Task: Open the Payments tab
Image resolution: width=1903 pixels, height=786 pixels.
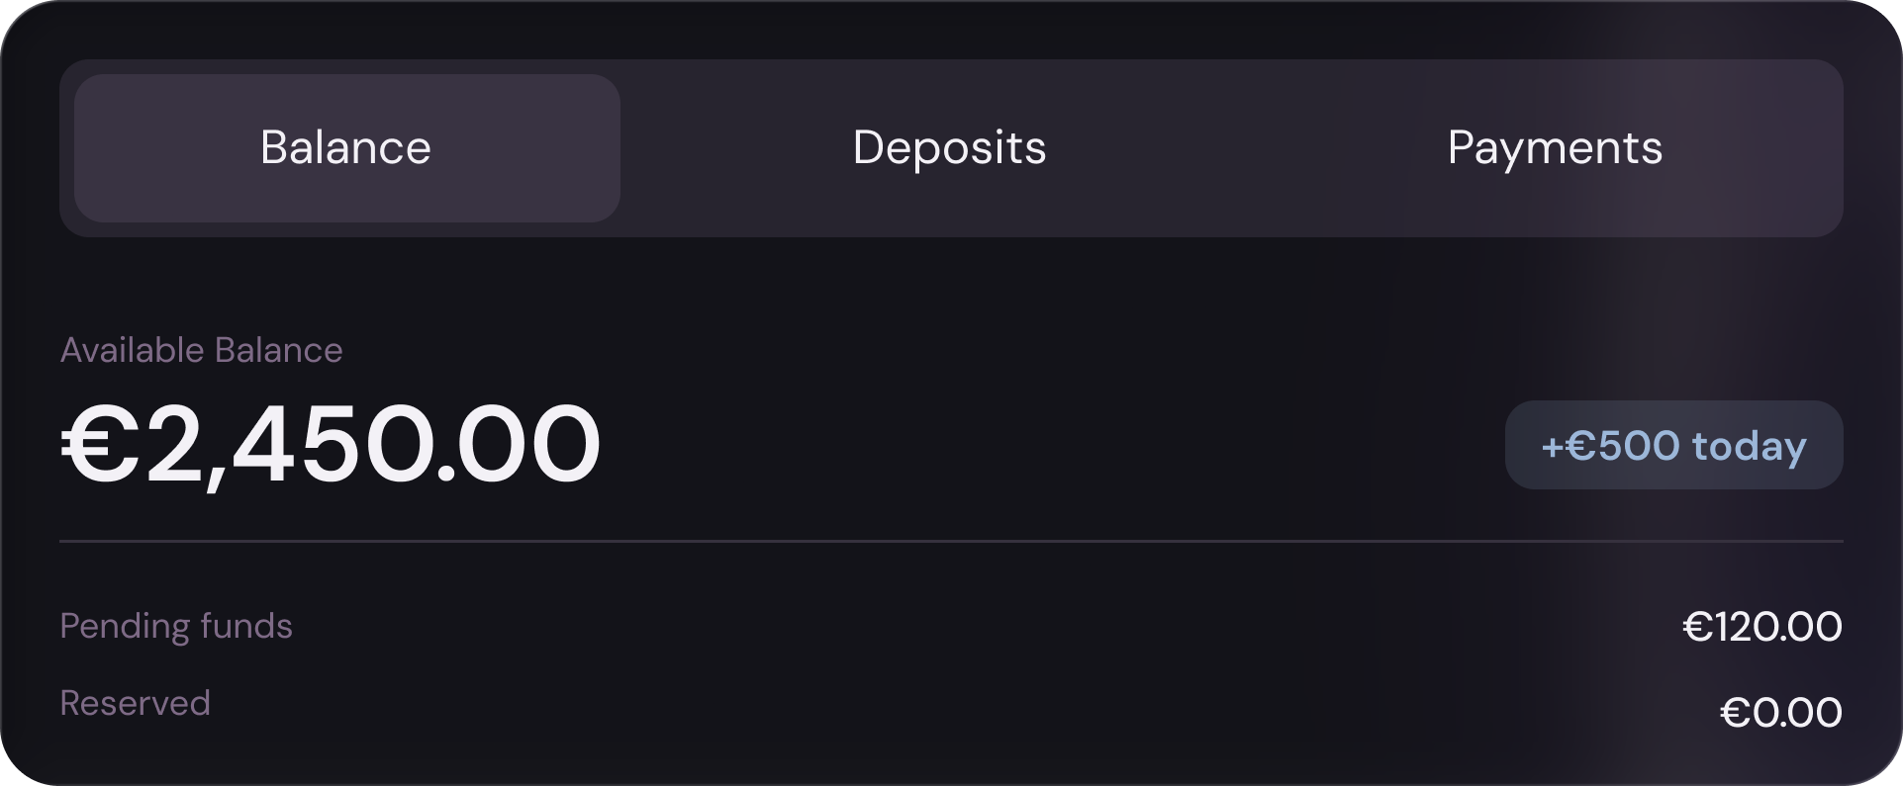Action: coord(1555,148)
